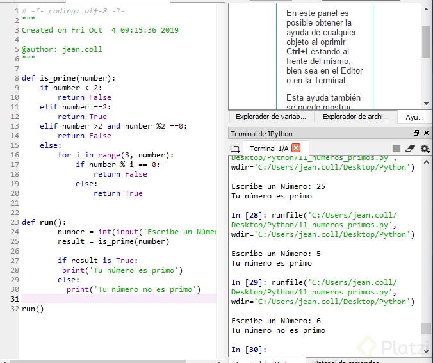Click 'Escribe un Número: 5' output
433x363 pixels.
(x=276, y=254)
